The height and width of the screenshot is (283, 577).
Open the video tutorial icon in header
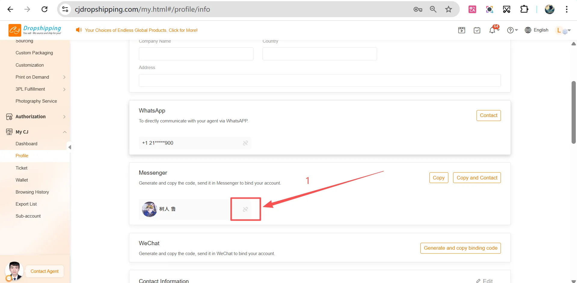point(462,30)
